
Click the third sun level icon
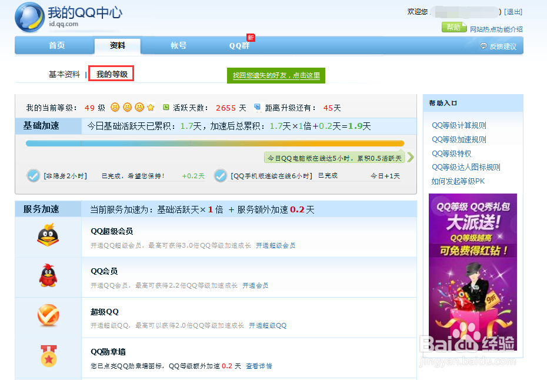click(139, 108)
